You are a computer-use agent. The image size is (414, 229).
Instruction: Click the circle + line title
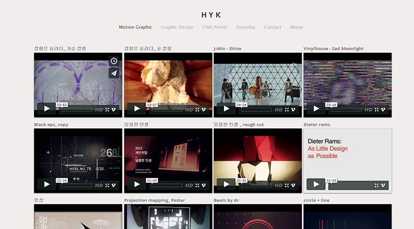pyautogui.click(x=317, y=200)
